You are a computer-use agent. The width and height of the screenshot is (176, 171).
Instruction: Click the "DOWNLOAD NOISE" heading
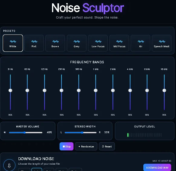pyautogui.click(x=36, y=159)
